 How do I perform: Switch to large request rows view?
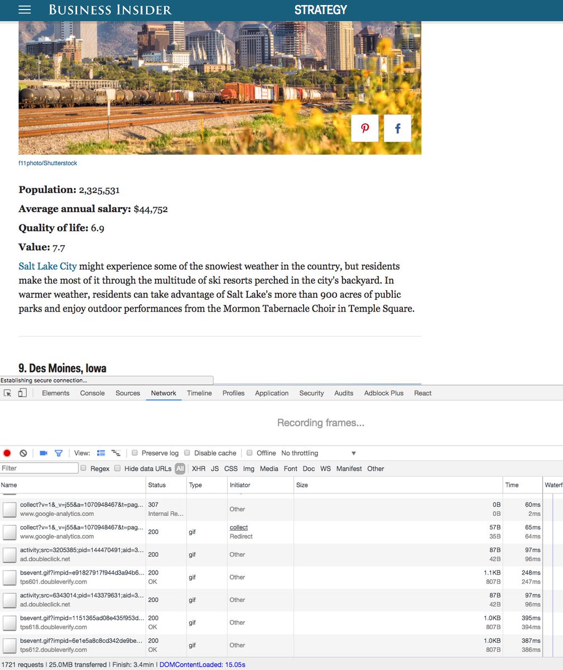tap(101, 453)
